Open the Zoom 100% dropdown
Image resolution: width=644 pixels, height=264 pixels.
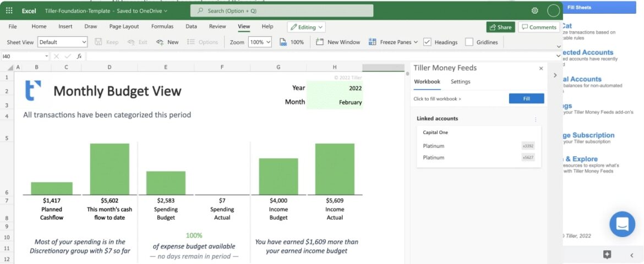260,42
